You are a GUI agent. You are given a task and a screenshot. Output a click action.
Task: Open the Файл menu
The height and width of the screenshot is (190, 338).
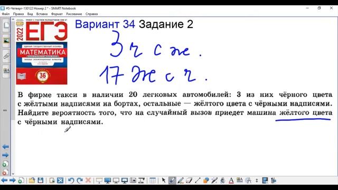pyautogui.click(x=6, y=14)
